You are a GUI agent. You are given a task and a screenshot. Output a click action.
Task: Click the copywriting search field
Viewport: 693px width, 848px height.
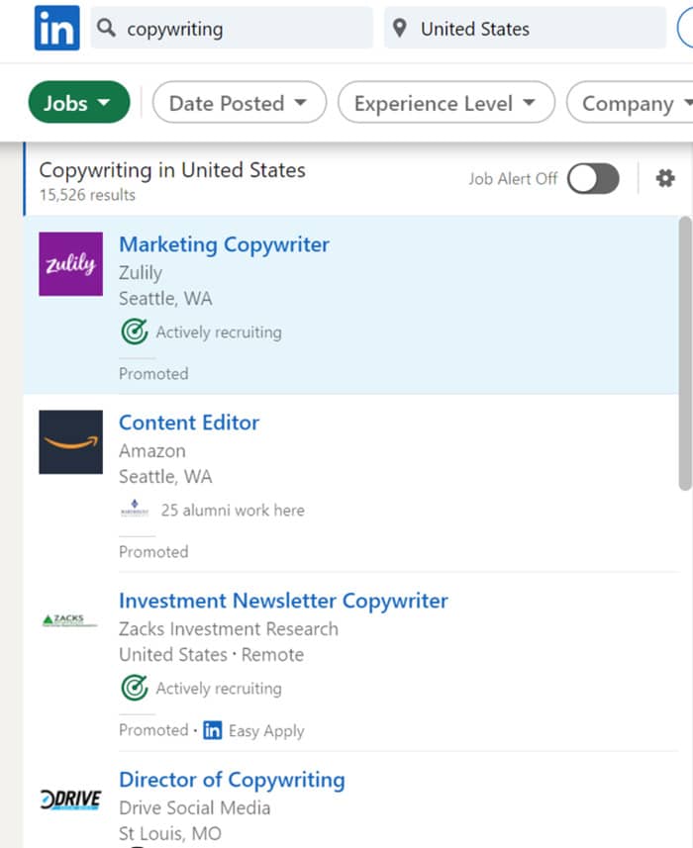232,28
